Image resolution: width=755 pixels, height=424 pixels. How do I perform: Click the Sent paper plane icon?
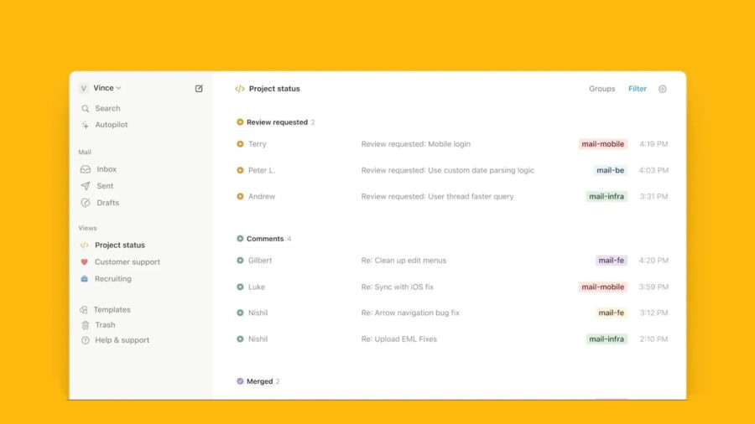(86, 186)
